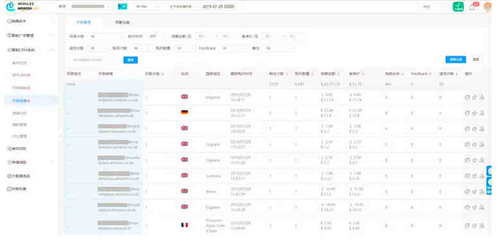Select the first tab above the filters
The image size is (498, 250).
click(x=83, y=22)
